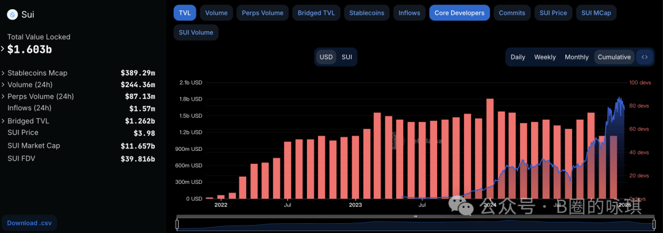Download the .csv data file
Viewport: 663px width, 233px height.
pos(29,223)
